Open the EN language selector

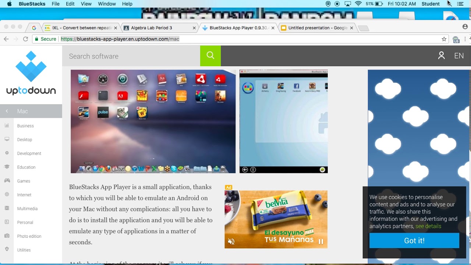[459, 56]
